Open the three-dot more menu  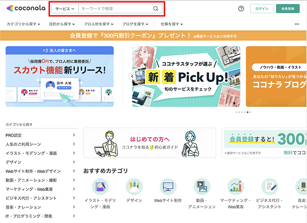(297, 24)
